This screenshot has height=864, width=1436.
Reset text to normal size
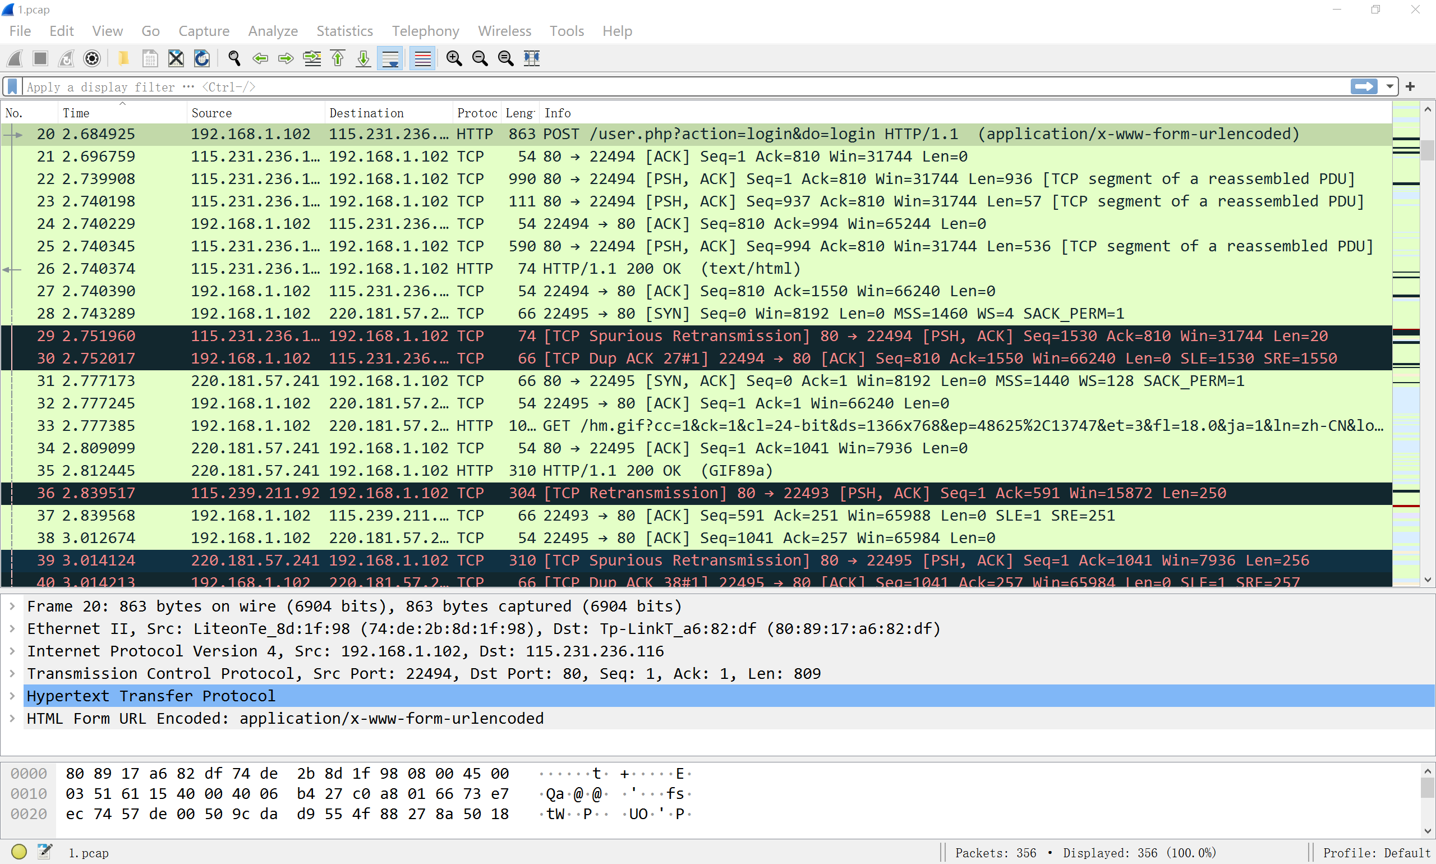[506, 58]
